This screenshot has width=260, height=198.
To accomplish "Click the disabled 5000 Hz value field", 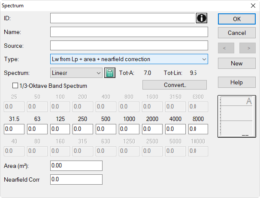I will (x=175, y=151).
